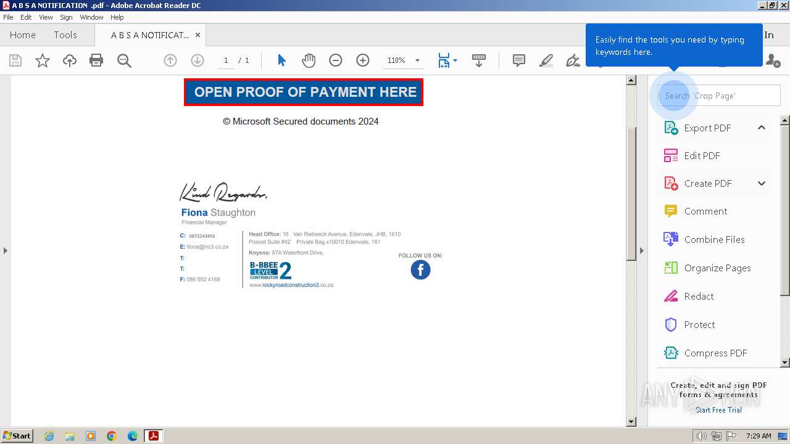Open the View menu

tap(46, 17)
